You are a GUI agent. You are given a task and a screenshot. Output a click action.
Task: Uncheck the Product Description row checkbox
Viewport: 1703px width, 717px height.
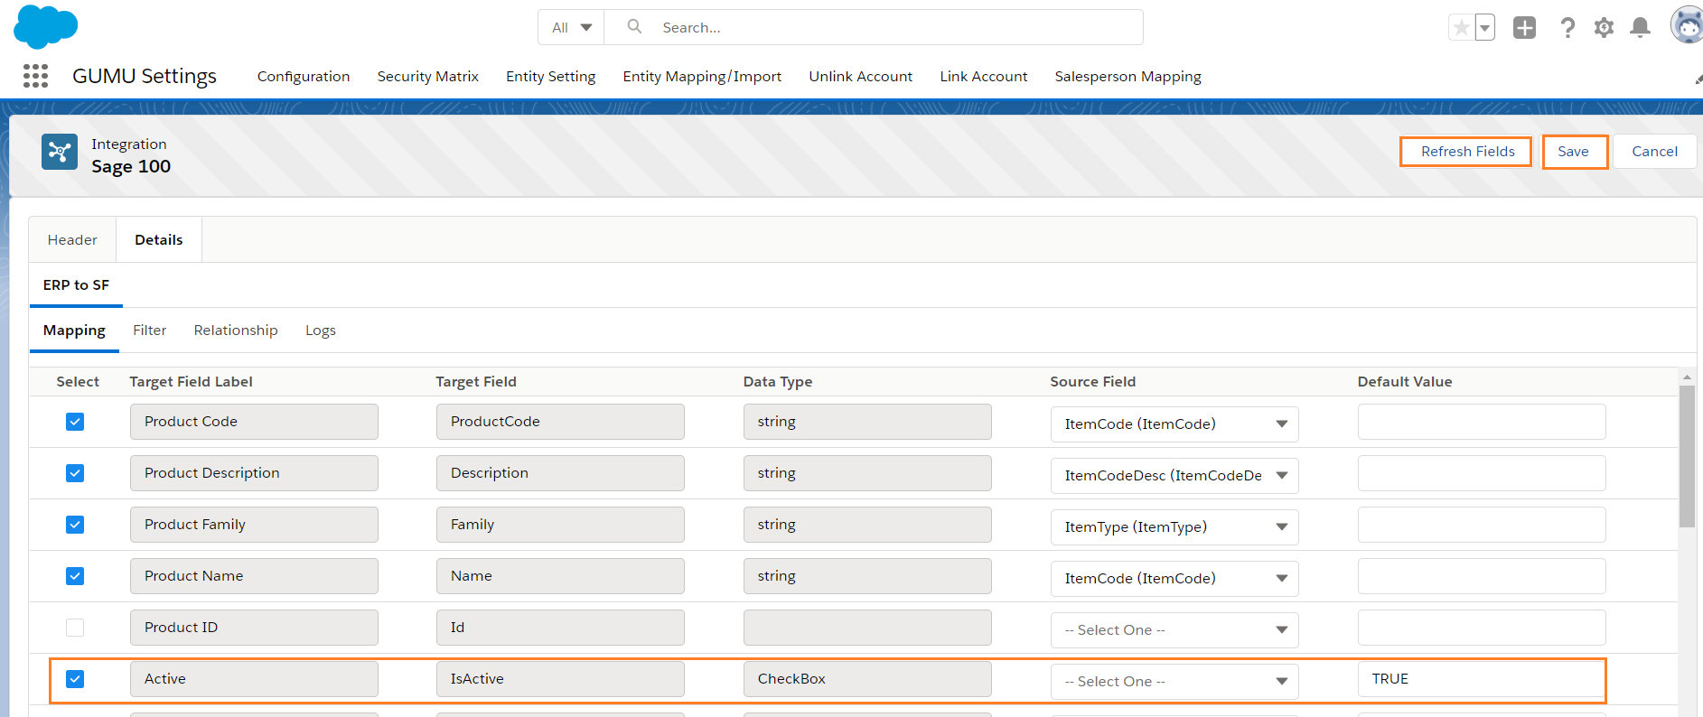75,473
